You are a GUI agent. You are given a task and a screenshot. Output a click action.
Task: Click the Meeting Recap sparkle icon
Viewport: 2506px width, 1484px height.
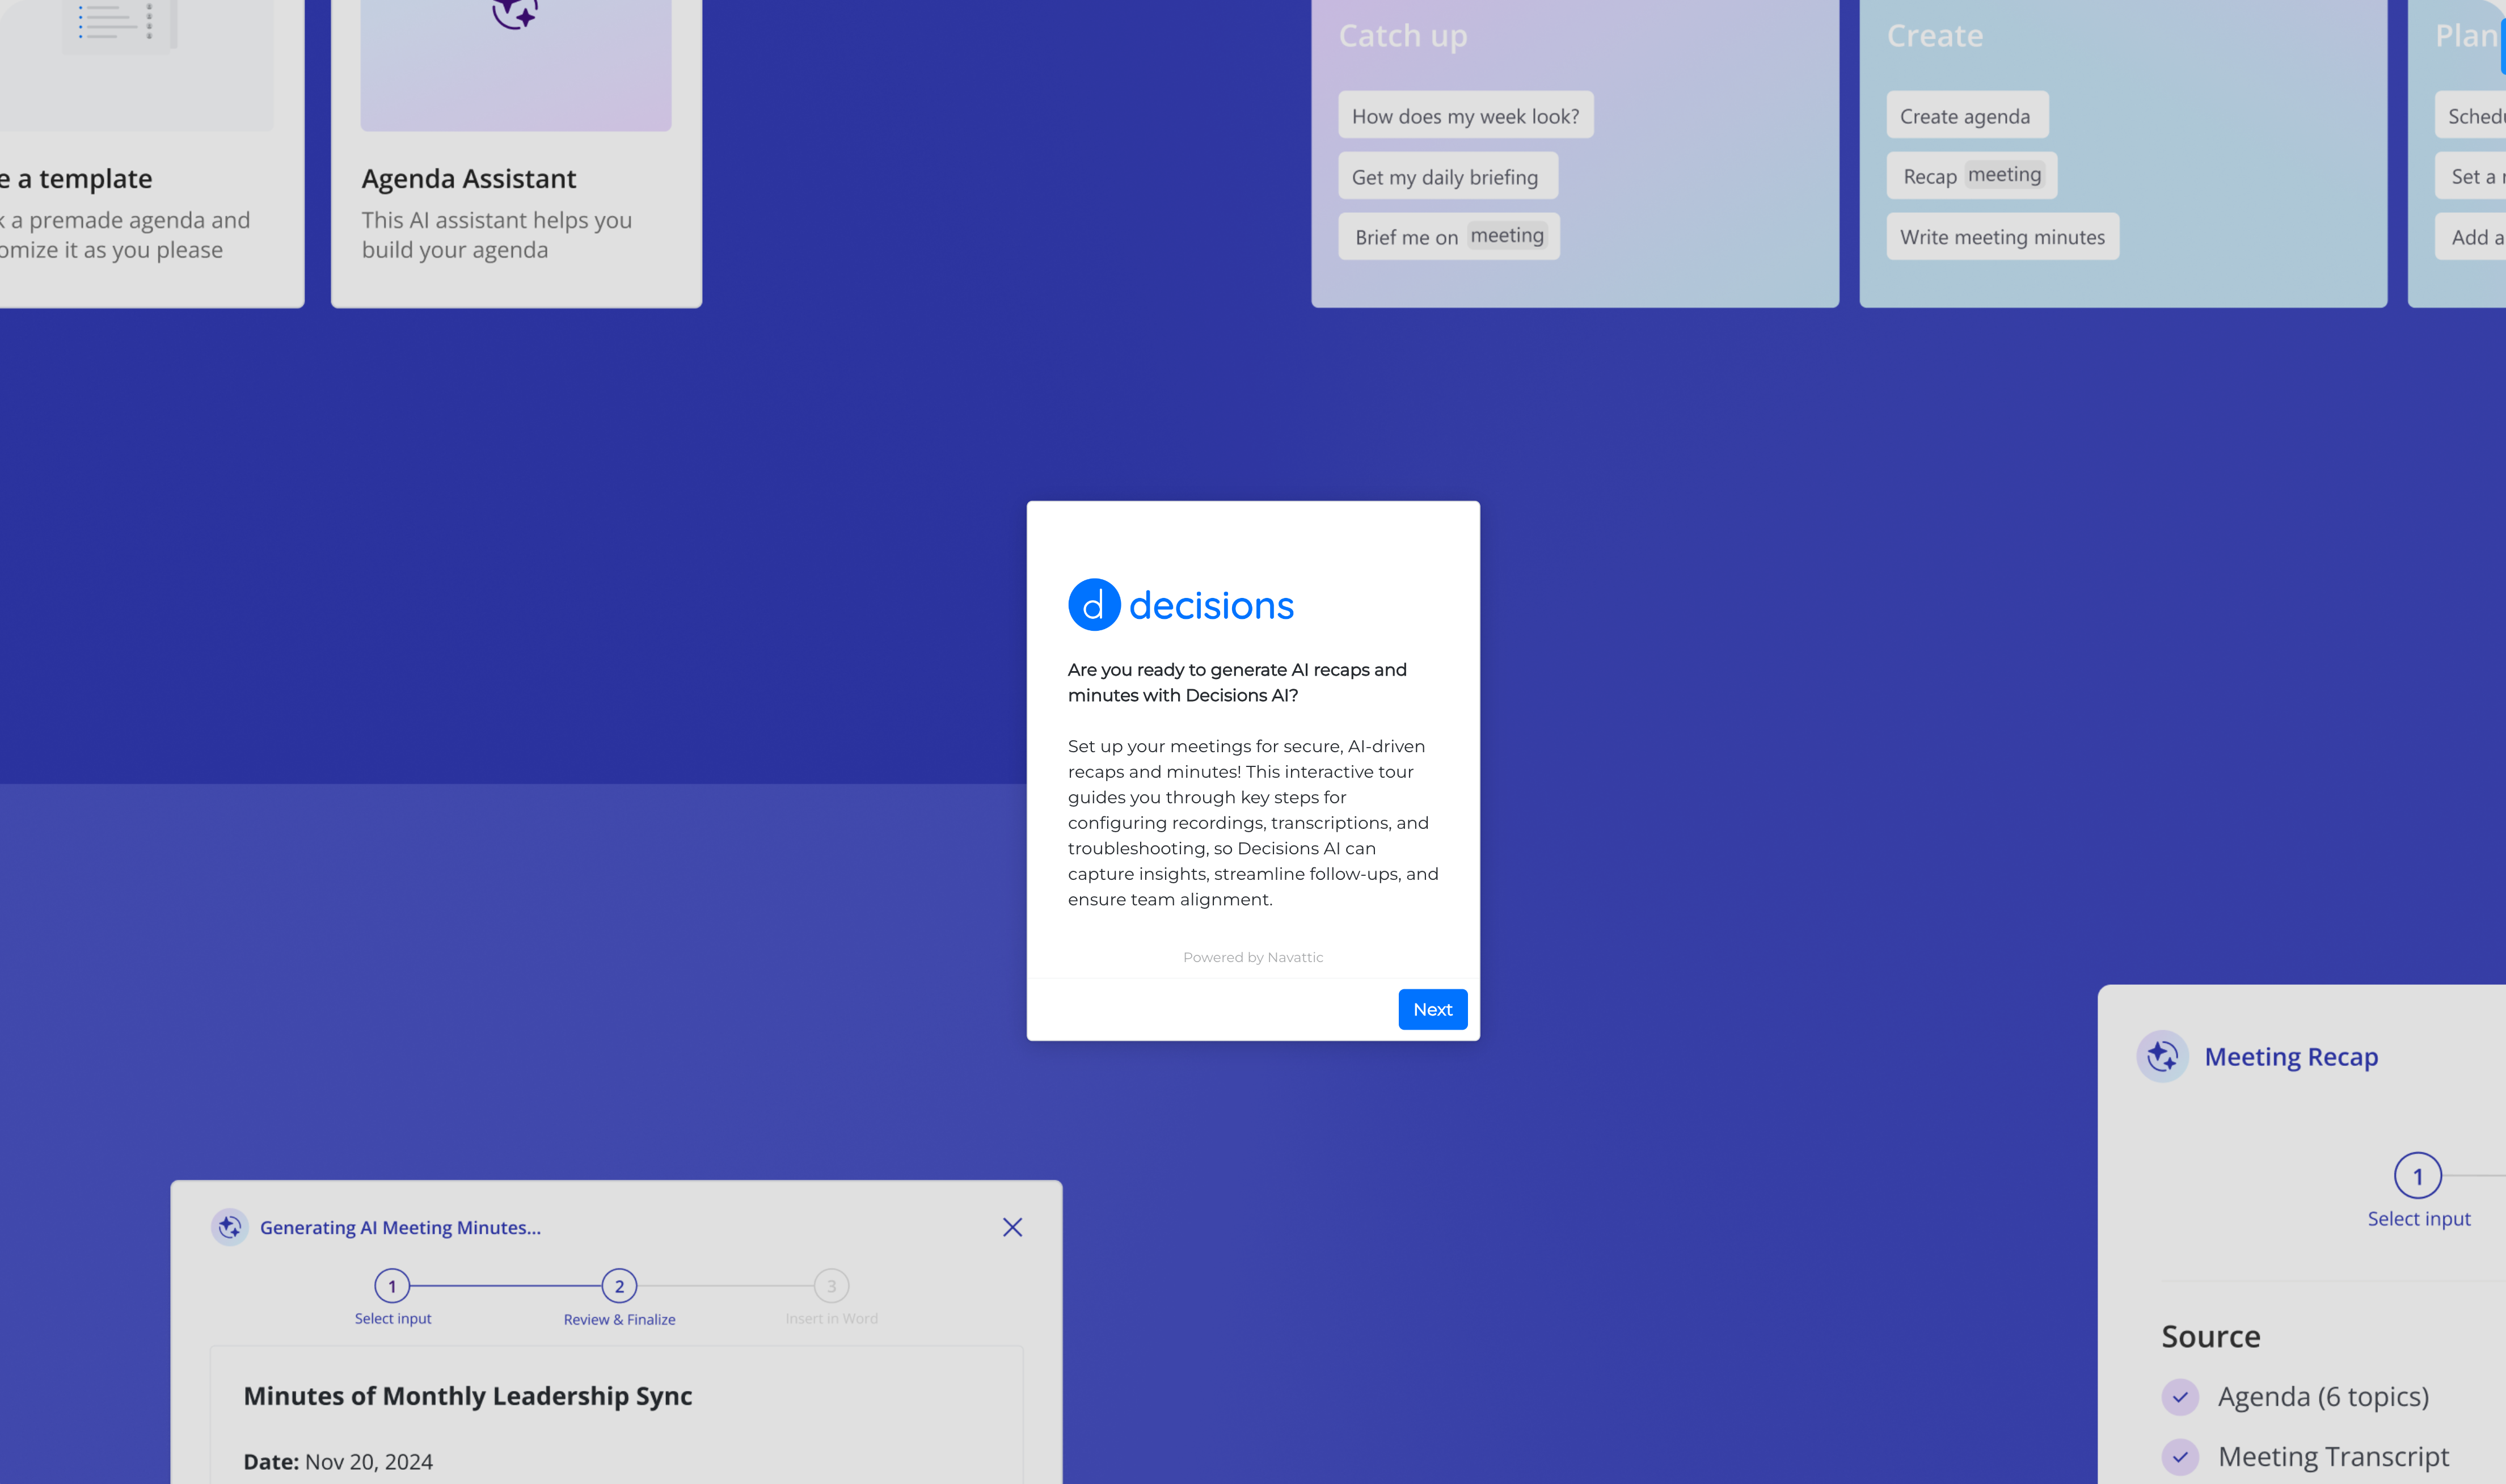pyautogui.click(x=2162, y=1056)
